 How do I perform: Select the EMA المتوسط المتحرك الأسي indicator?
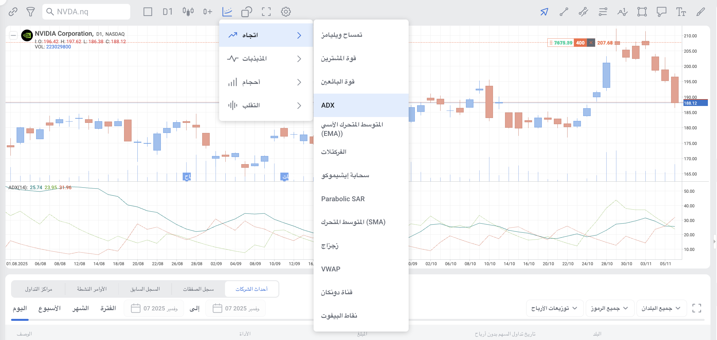pos(361,129)
